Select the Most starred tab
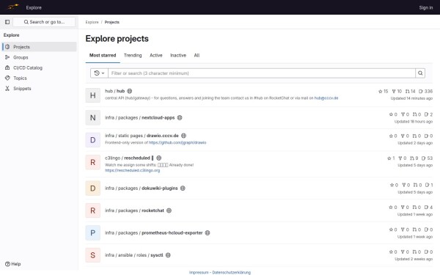 103,55
